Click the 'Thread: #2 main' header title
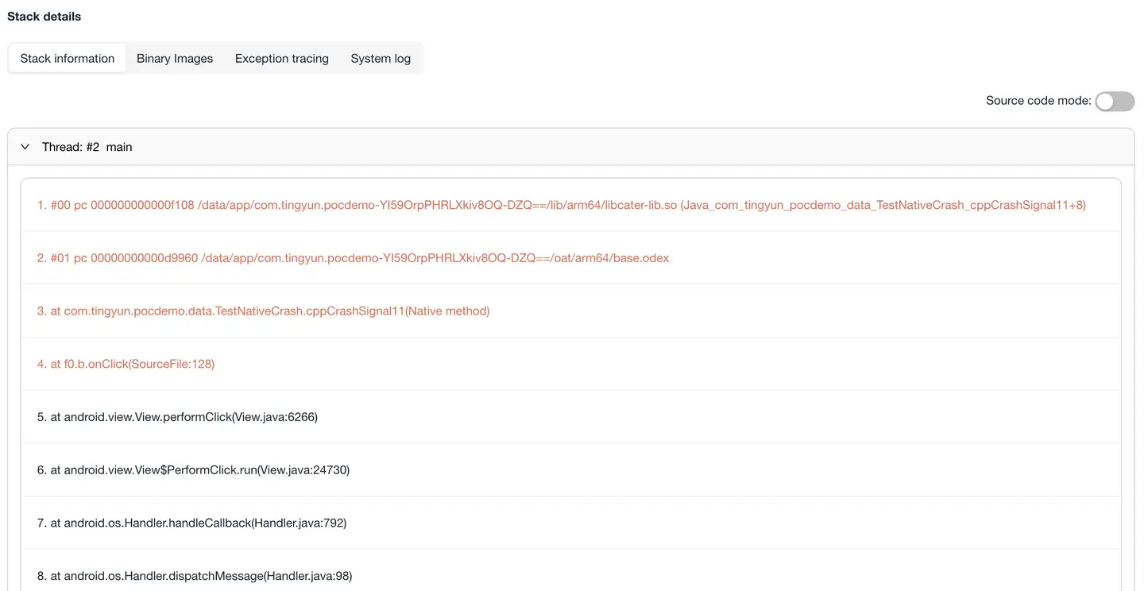The width and height of the screenshot is (1144, 591). tap(87, 147)
